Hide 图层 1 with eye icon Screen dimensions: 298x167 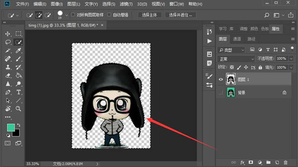pos(221,79)
